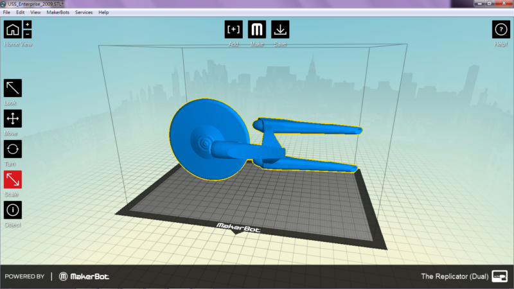Click the Make icon
514x289 pixels.
click(257, 30)
